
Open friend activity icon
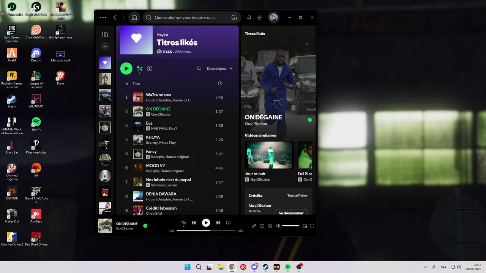(x=260, y=17)
